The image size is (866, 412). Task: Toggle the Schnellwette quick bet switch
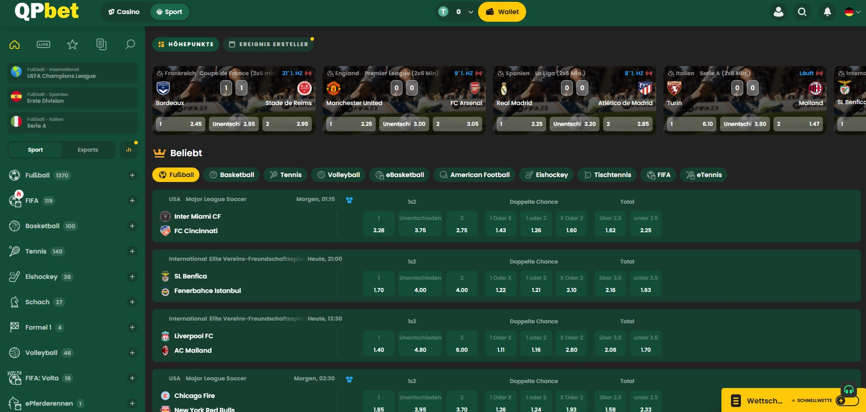click(847, 401)
